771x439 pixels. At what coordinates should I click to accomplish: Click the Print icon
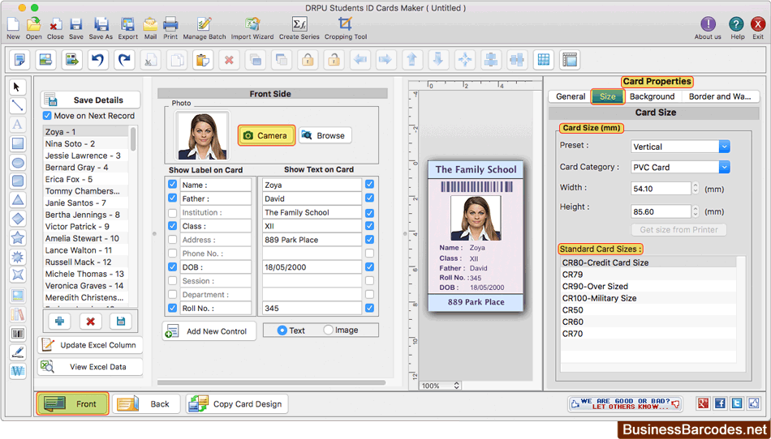pos(170,28)
